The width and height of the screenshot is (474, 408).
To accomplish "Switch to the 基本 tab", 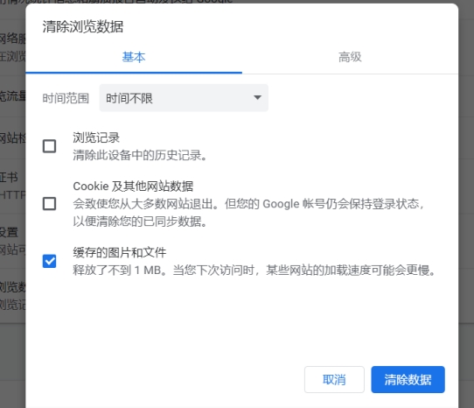I will coord(134,57).
